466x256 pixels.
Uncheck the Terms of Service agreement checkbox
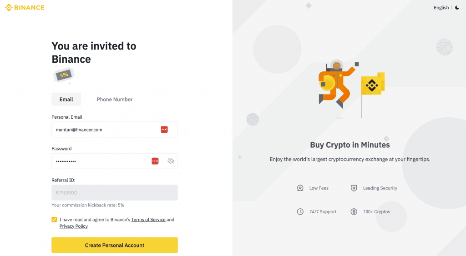[55, 220]
